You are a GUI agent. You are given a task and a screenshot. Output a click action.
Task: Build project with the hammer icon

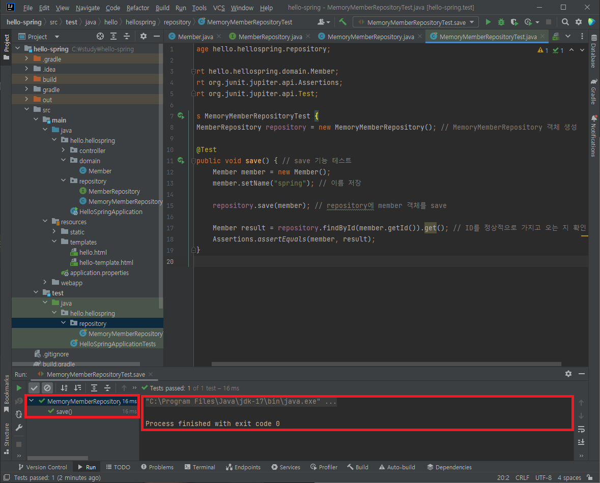[343, 22]
